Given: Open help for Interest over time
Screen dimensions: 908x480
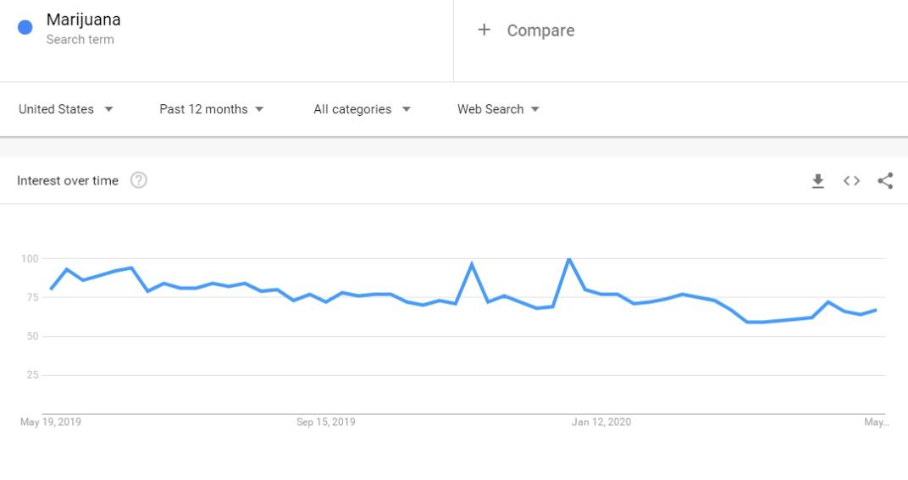Looking at the screenshot, I should coord(138,180).
